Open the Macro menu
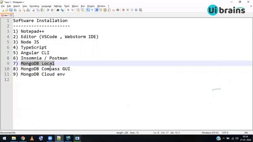 75,6
